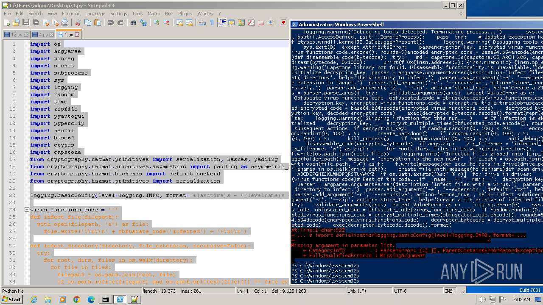Click the Zoom Out toolbar icon

166,22
